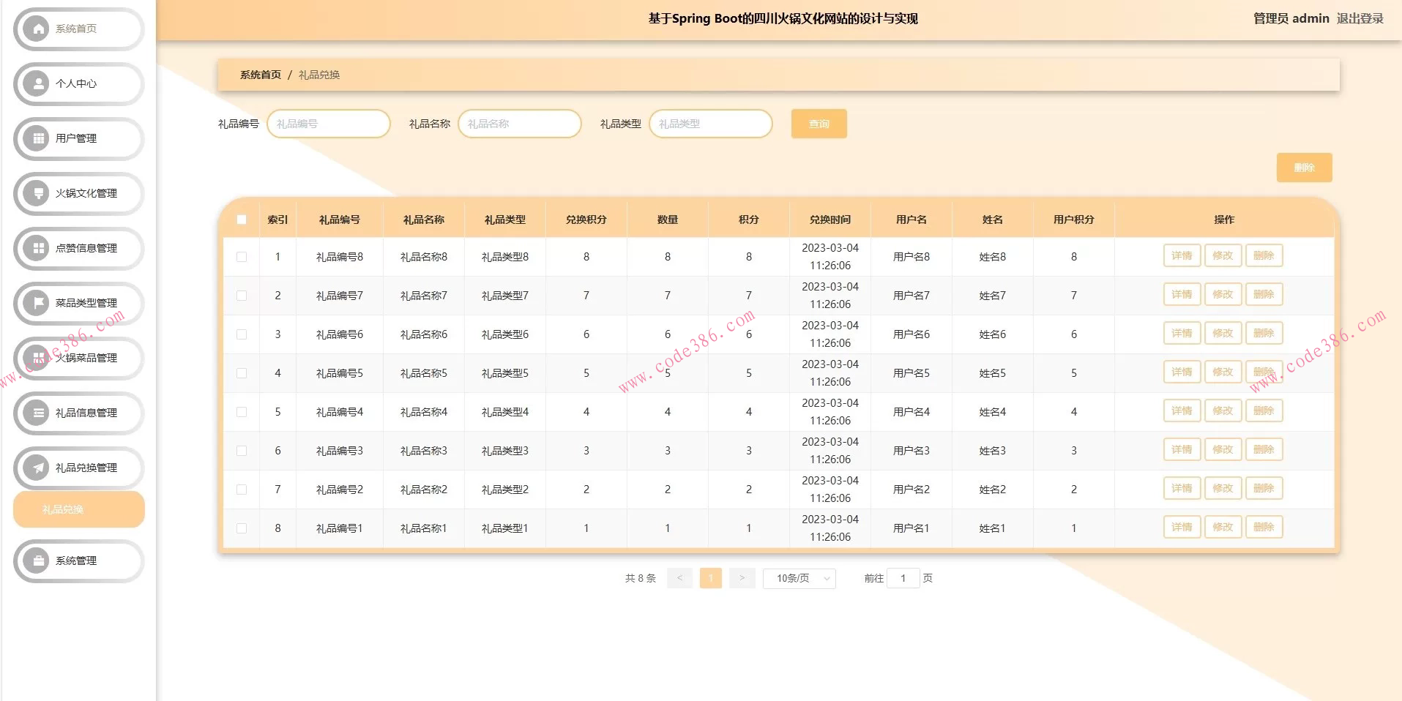Select the checkbox for 礼品编号5 row
Image resolution: width=1402 pixels, height=701 pixels.
pos(242,373)
